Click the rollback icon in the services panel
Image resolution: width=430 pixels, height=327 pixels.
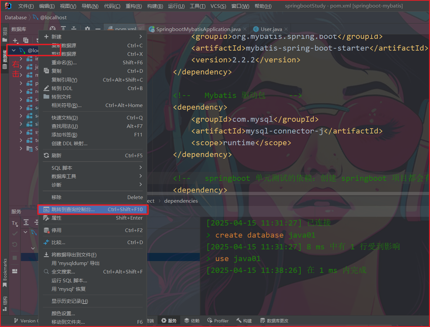15,244
